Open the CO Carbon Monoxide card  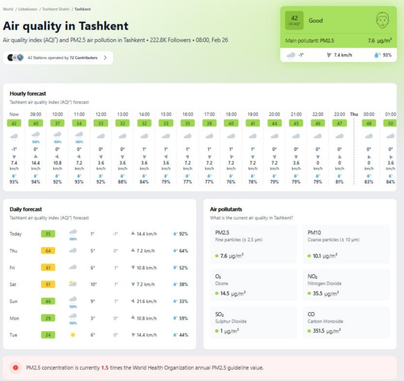[346, 322]
